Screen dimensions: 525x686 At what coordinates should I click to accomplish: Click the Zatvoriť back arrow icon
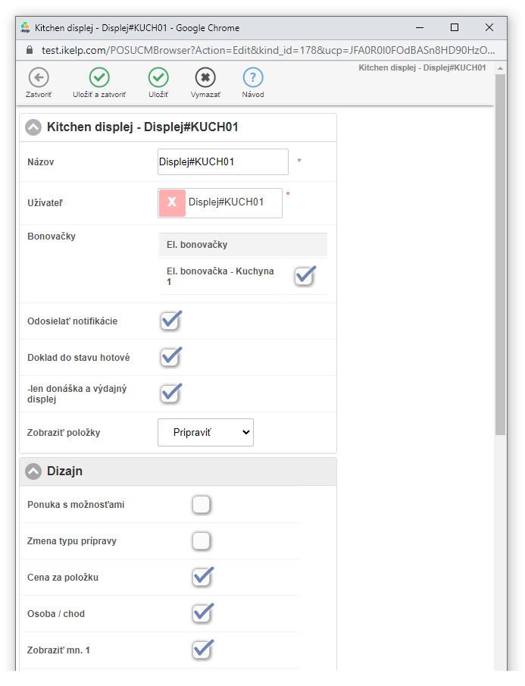39,77
